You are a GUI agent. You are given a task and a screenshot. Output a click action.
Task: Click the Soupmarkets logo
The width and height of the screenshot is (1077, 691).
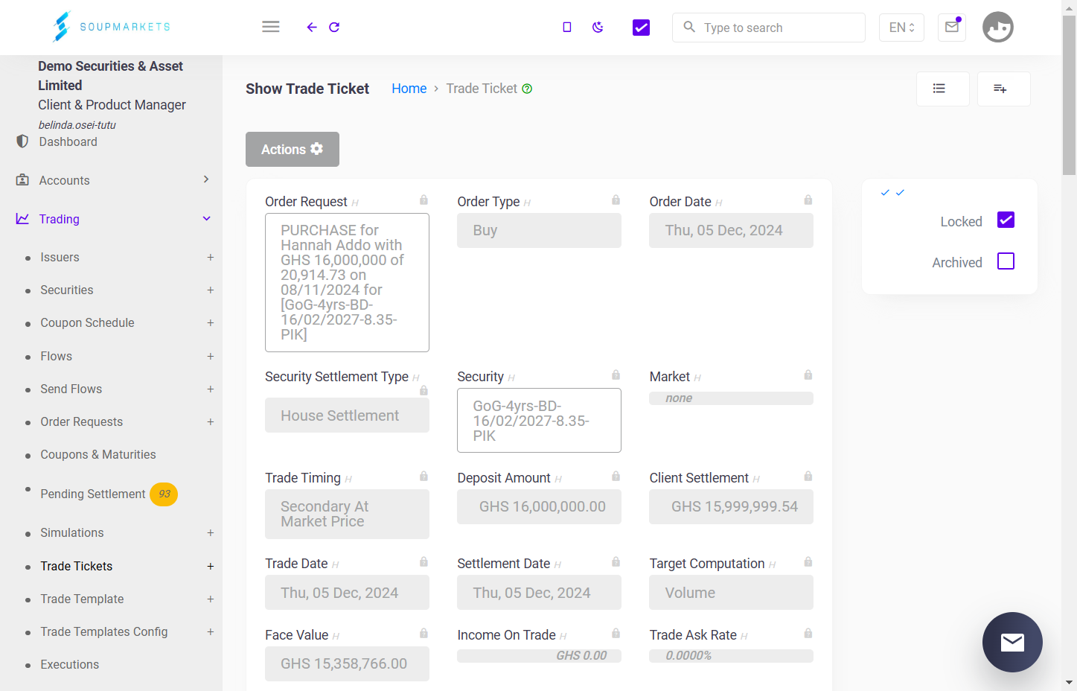112,27
